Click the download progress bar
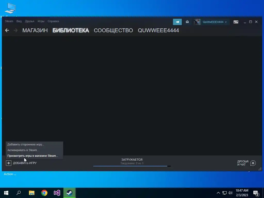 coord(132,166)
